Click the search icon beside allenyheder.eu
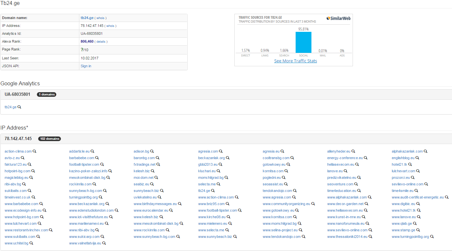 353,151
